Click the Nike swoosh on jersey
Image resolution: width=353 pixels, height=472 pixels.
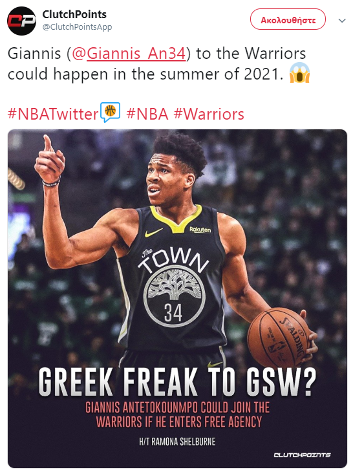(153, 232)
